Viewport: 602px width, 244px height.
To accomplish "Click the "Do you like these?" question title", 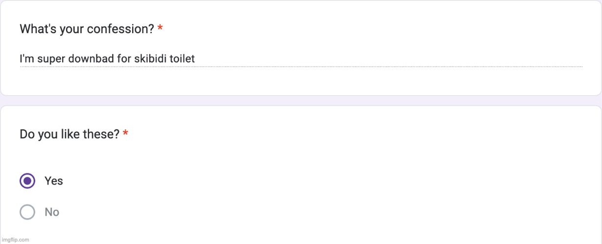I will (69, 134).
